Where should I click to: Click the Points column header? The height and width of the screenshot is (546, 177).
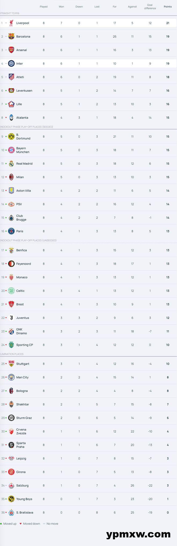pos(168,7)
